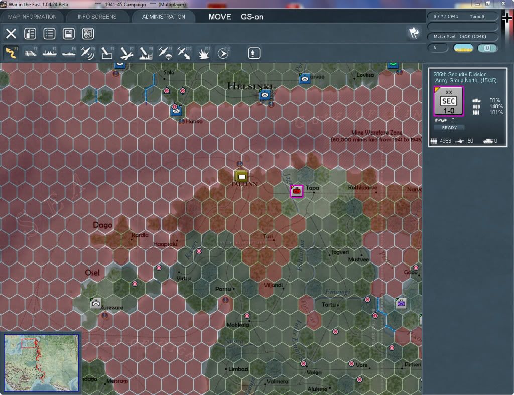The width and height of the screenshot is (514, 395).
Task: Click the Tartu town label on map
Action: point(328,305)
